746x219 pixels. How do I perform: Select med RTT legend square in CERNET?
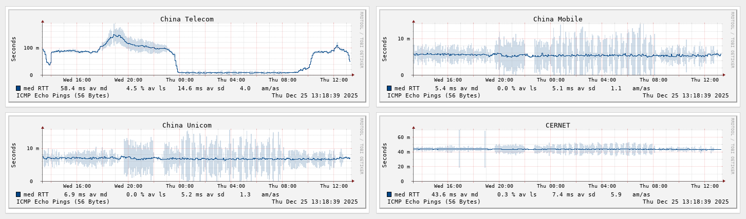point(389,194)
